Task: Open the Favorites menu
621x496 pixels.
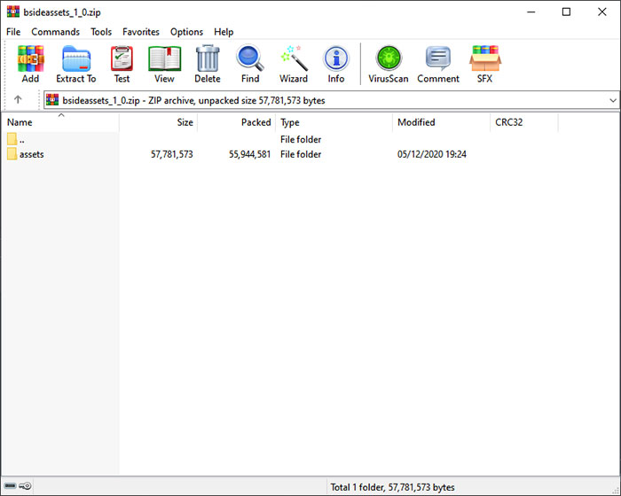Action: 141,32
